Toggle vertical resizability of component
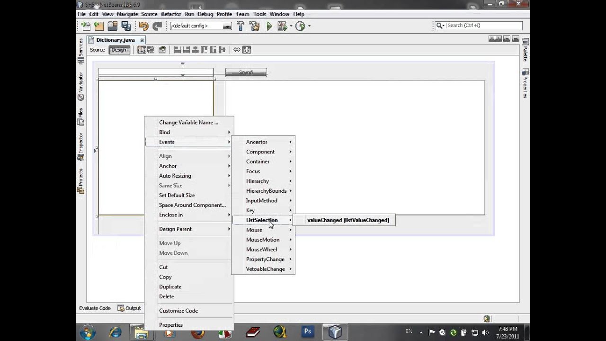The width and height of the screenshot is (606, 341). pyautogui.click(x=246, y=50)
